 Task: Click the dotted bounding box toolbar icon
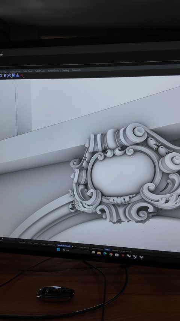coord(9,76)
